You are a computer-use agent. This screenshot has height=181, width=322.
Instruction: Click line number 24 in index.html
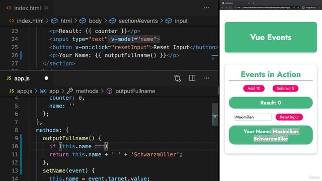[15, 39]
